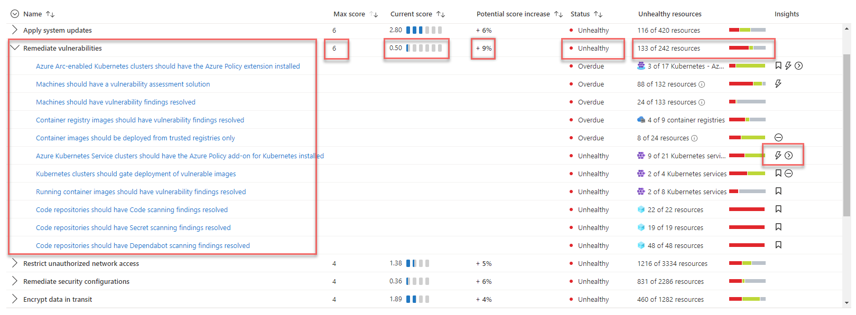Screen dimensions: 856x315
Task: Open Azure Kubernetes Service clusters Policy add-on recommendation
Action: (180, 156)
